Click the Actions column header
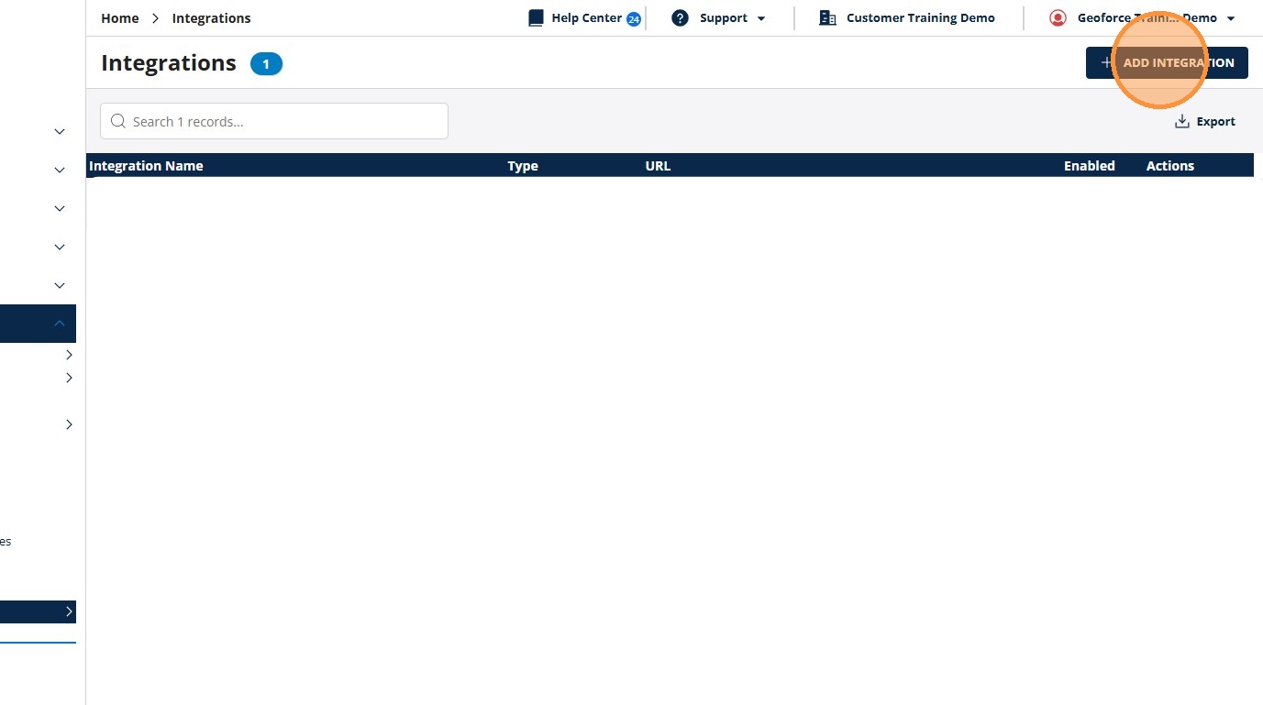 click(x=1170, y=166)
